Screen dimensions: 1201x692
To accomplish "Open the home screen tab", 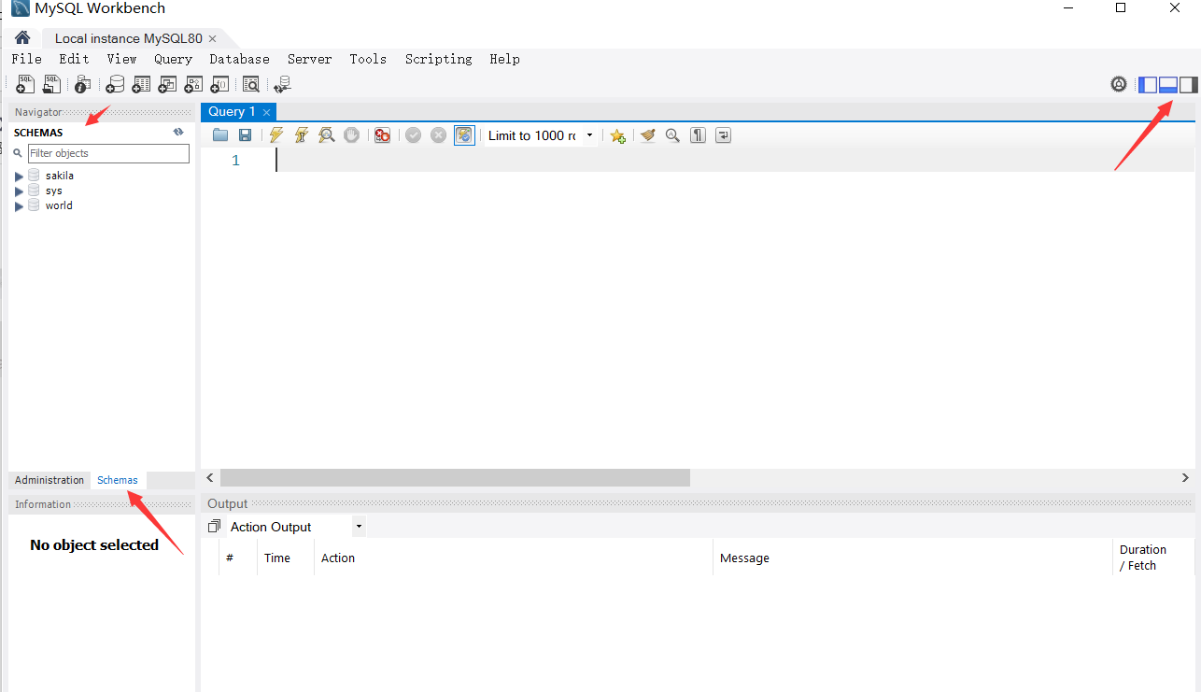I will tap(22, 38).
